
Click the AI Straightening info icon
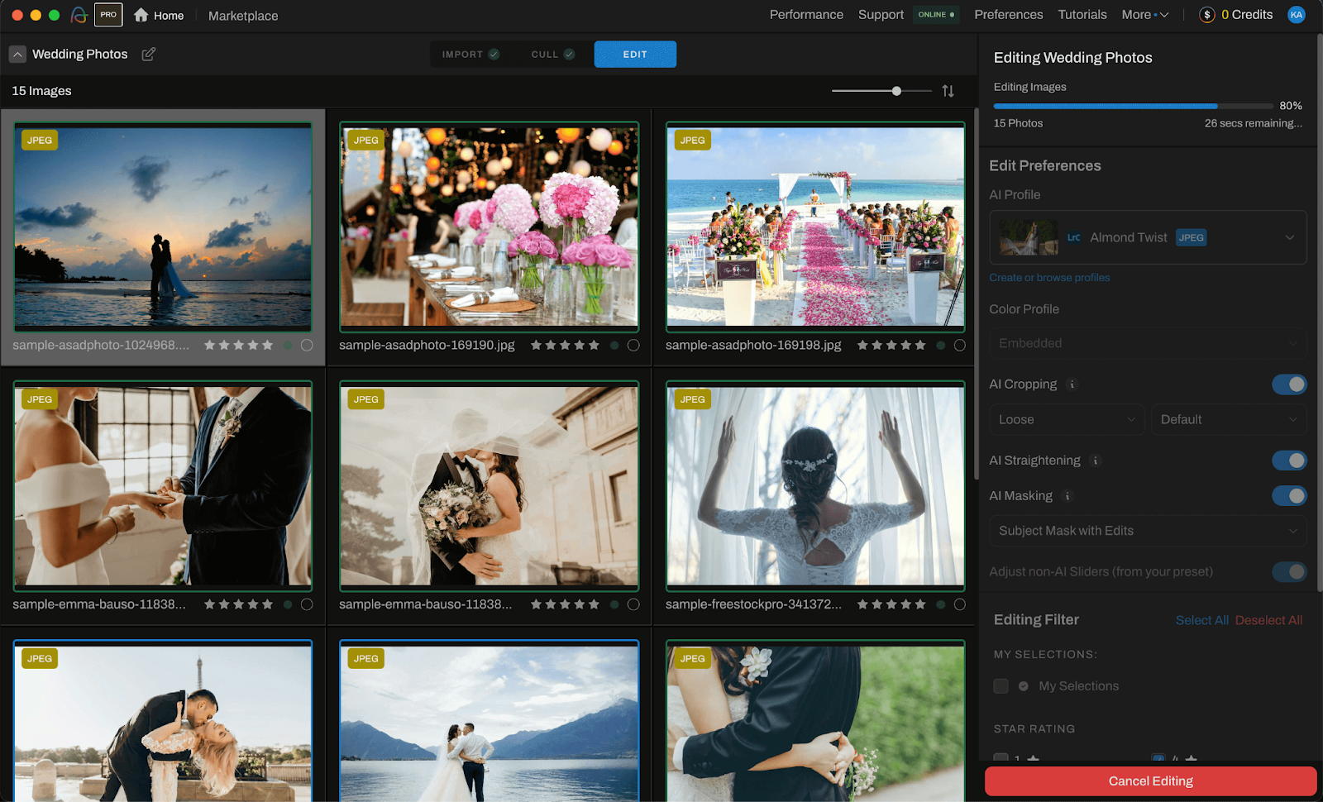[1096, 461]
